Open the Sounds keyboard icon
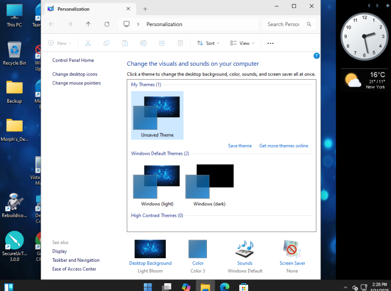The height and width of the screenshot is (291, 391). (245, 249)
